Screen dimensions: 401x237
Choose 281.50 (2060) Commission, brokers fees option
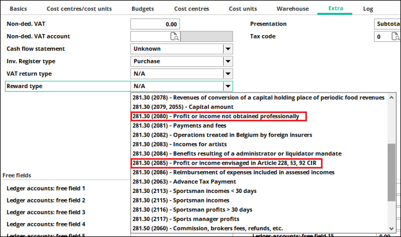pyautogui.click(x=207, y=228)
